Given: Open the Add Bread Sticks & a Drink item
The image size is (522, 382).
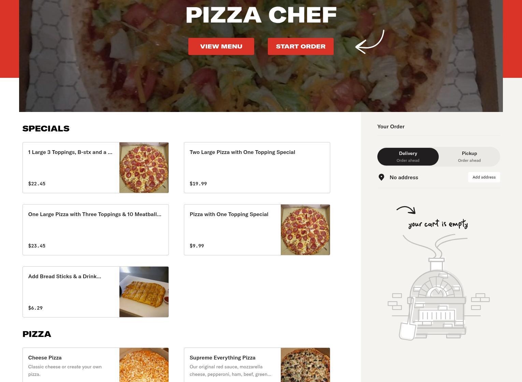Looking at the screenshot, I should click(x=96, y=292).
